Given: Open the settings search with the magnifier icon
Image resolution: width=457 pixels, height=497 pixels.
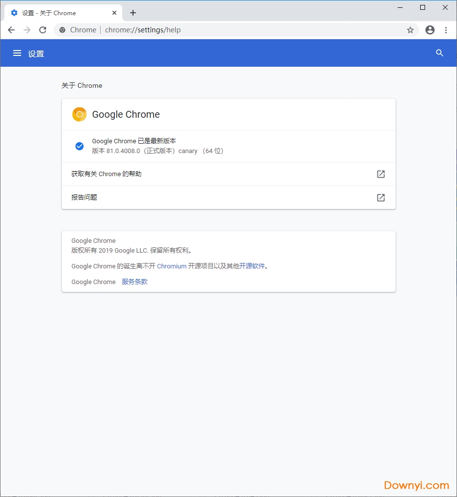Looking at the screenshot, I should 439,53.
